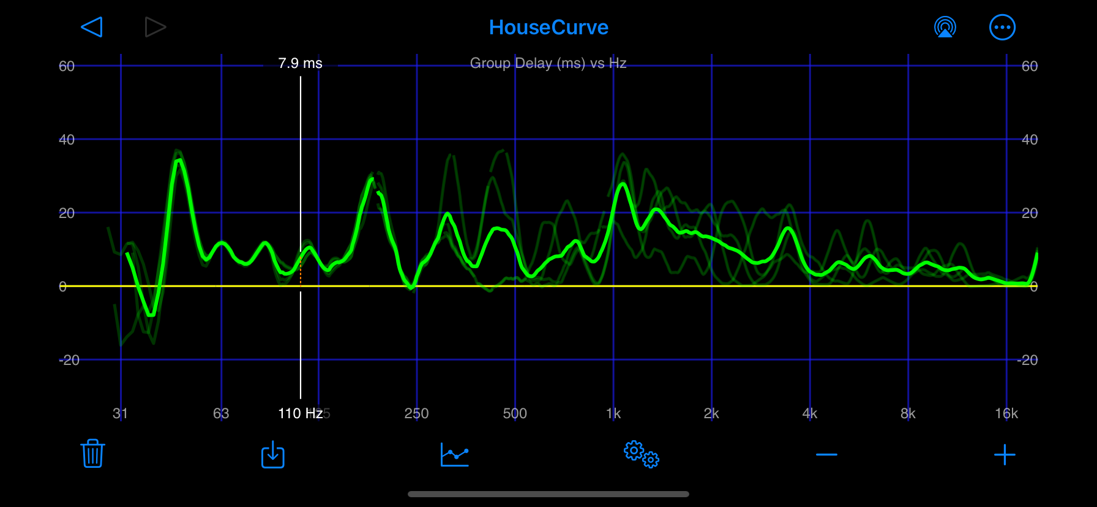Screen dimensions: 1097x507
Task: Tap the 16k frequency axis label
Action: (1006, 413)
